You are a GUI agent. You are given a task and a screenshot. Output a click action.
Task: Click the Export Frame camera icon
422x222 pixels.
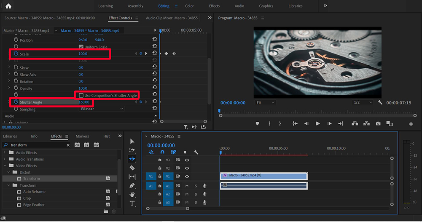click(x=378, y=123)
